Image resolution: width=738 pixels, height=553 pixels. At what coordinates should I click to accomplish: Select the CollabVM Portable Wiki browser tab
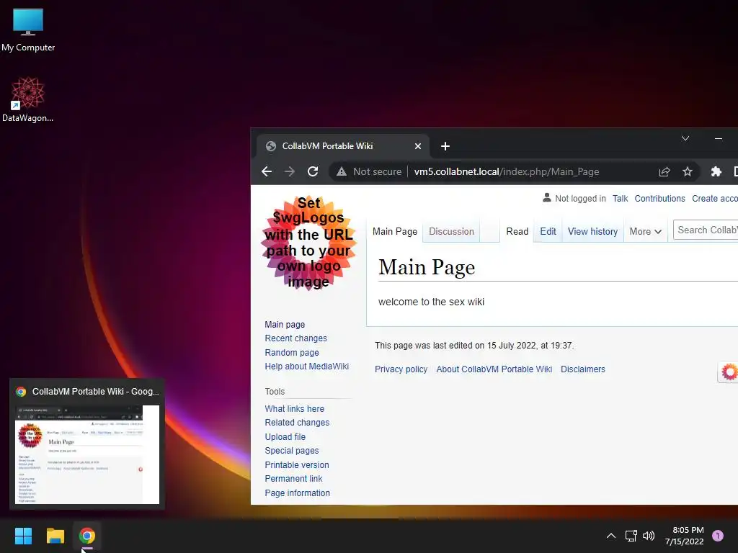[342, 146]
